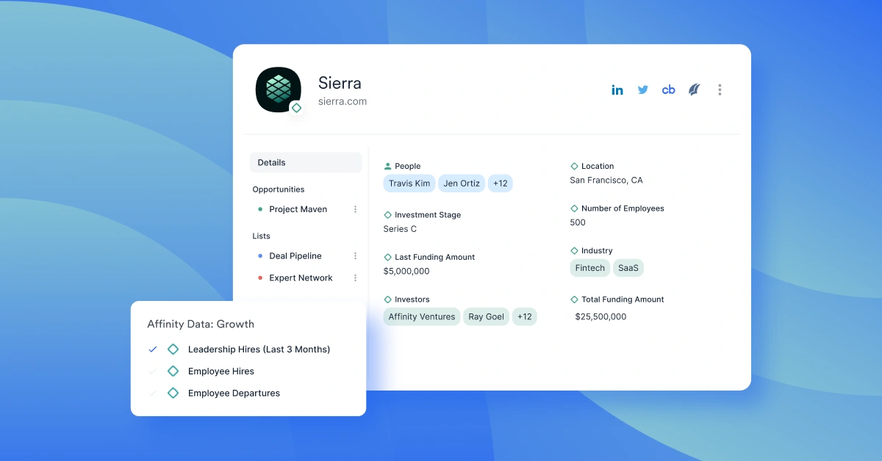
Task: Click the $25,500,000 total funding value
Action: 600,317
